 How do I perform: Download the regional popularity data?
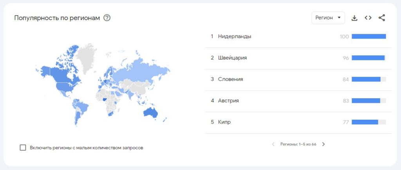(x=354, y=18)
